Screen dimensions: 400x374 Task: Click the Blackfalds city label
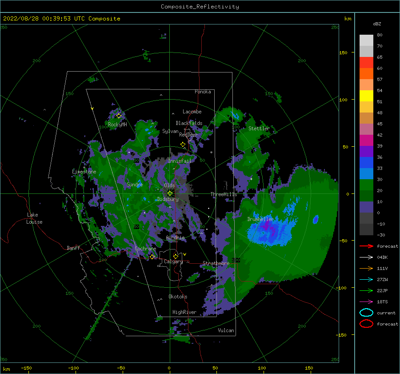coord(189,123)
